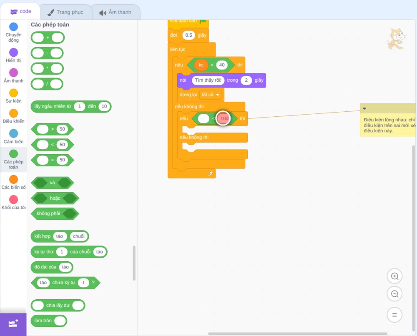Click the 'không phải' boolean block
Image resolution: width=417 pixels, height=336 pixels.
coord(55,213)
